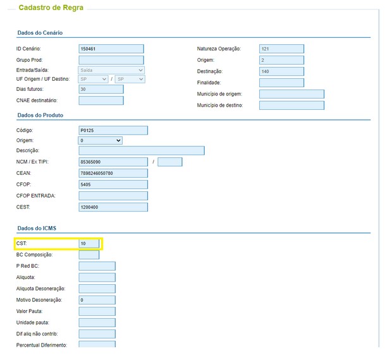
Task: Click the Destinação field
Action: tap(281, 71)
